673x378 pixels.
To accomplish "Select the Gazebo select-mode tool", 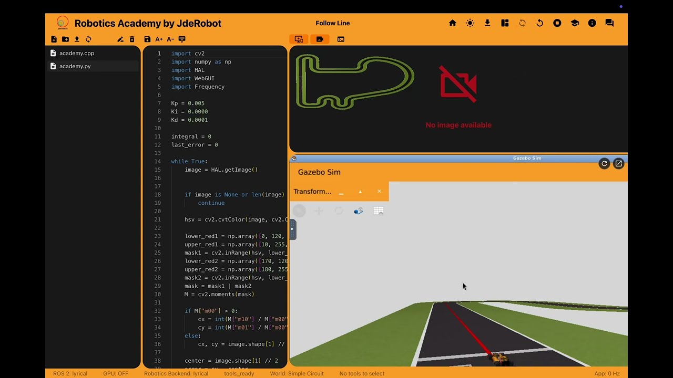I will coord(299,211).
